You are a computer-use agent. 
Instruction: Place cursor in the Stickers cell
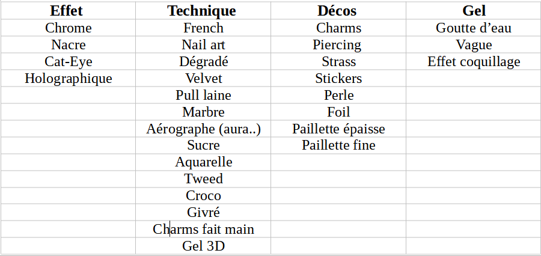point(338,79)
